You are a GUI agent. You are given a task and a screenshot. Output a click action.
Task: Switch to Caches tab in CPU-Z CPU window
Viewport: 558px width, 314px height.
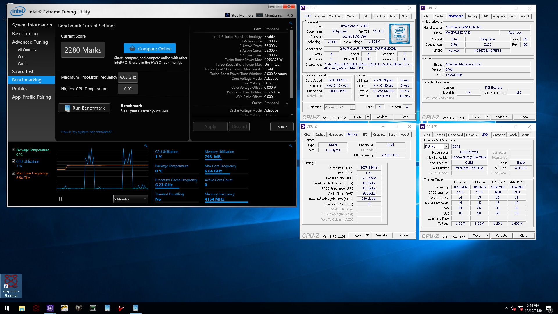[x=320, y=16]
